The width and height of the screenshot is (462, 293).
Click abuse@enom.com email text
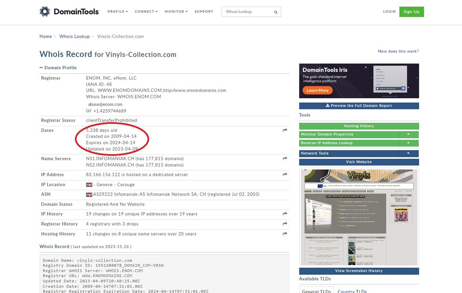[105, 104]
